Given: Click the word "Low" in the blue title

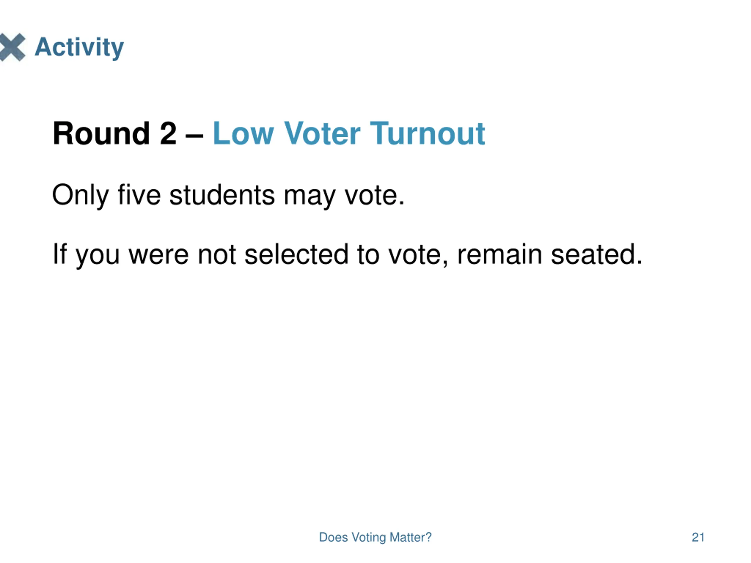Looking at the screenshot, I should point(243,133).
